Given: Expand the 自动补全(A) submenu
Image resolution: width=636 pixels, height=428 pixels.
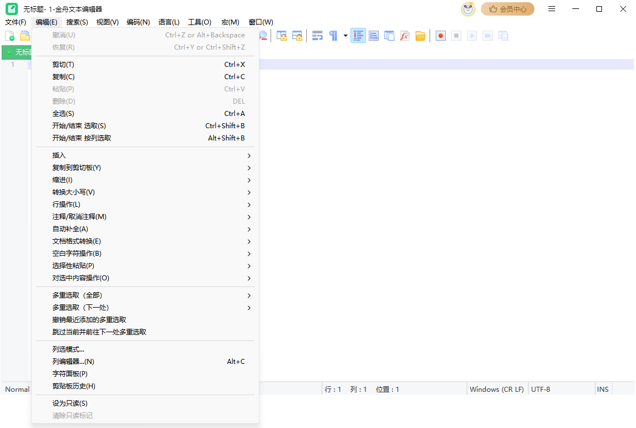Looking at the screenshot, I should (145, 229).
